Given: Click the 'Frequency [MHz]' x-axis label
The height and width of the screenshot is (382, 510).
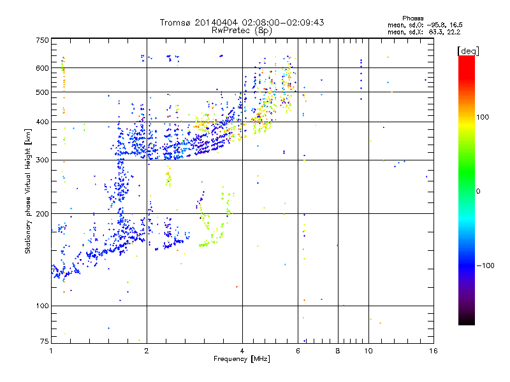Looking at the screenshot, I should click(x=242, y=359).
